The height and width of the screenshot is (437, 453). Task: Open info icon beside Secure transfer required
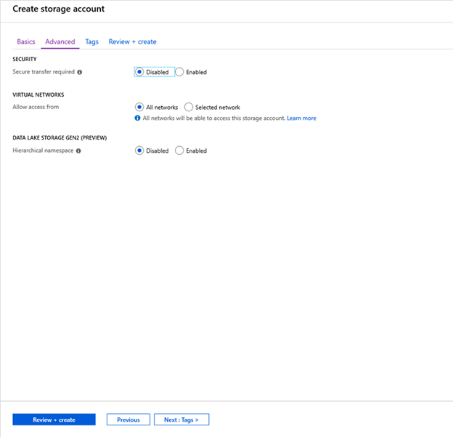click(x=79, y=72)
